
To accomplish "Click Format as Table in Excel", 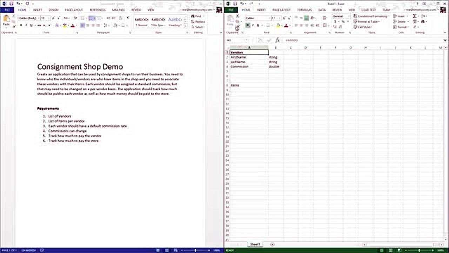I will click(367, 22).
